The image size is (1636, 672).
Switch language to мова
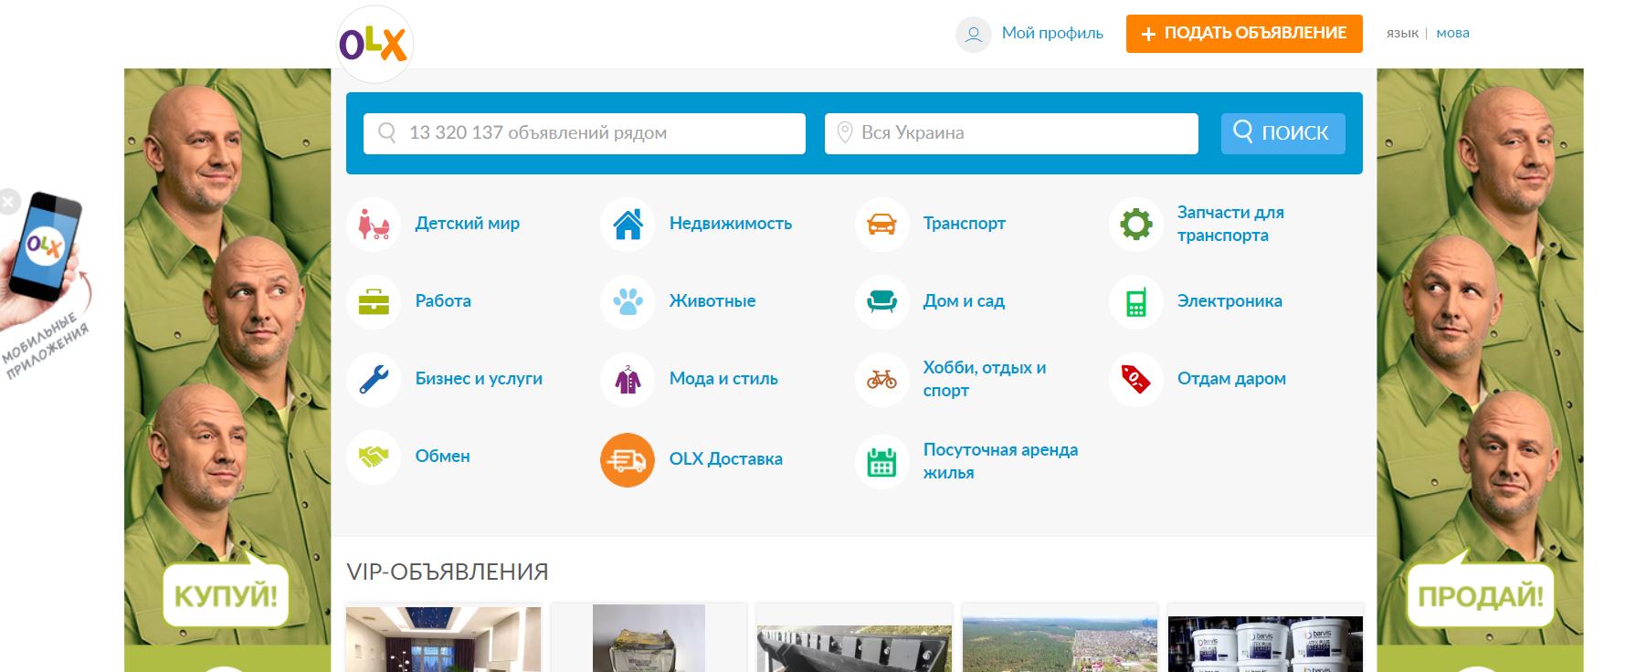(1452, 33)
